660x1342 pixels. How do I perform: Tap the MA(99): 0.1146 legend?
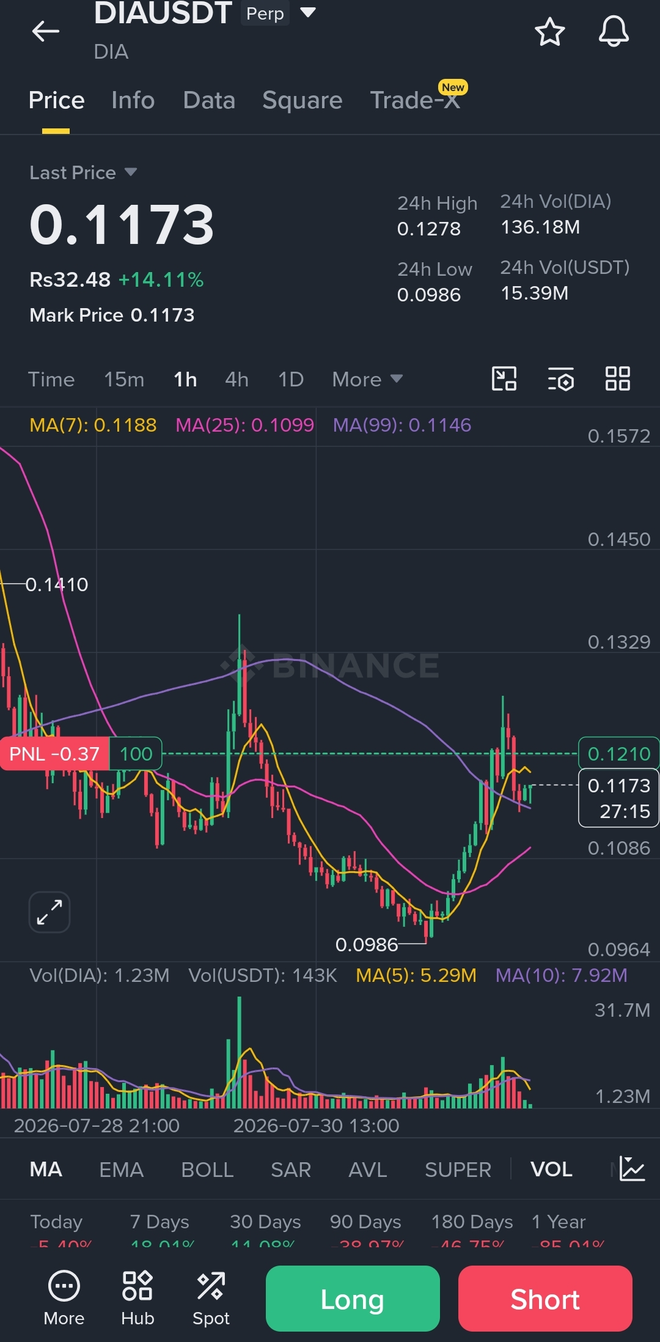point(402,425)
